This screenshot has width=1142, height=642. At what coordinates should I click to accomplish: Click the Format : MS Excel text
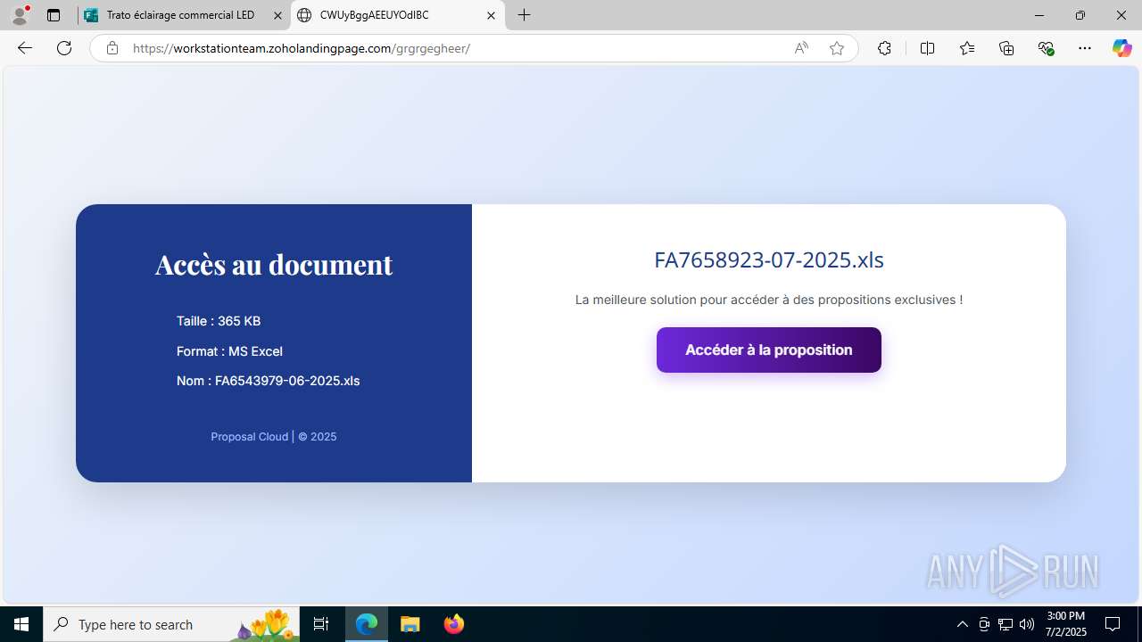coord(229,351)
